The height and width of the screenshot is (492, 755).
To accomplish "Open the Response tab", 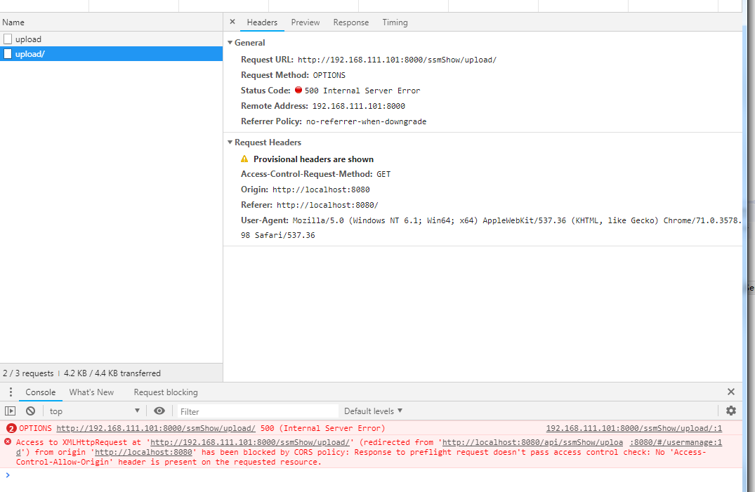I will pyautogui.click(x=350, y=22).
